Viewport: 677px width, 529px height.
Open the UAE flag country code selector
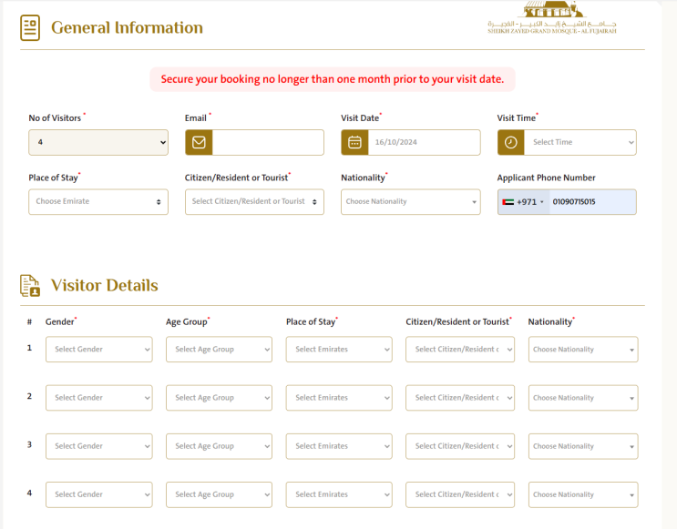tap(523, 202)
